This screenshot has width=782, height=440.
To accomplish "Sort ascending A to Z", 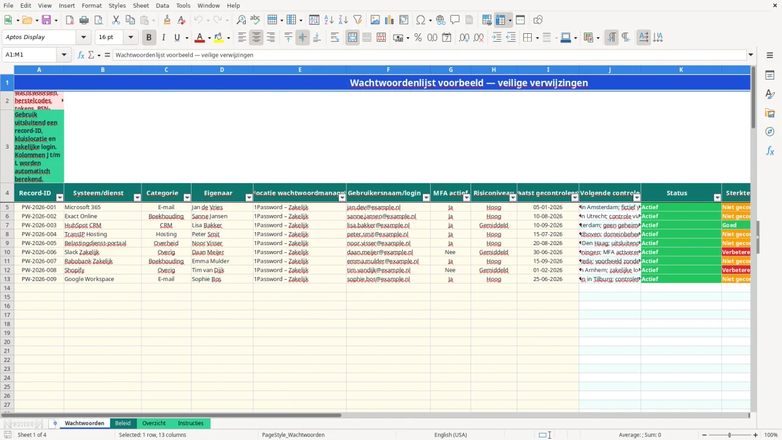I will point(329,20).
